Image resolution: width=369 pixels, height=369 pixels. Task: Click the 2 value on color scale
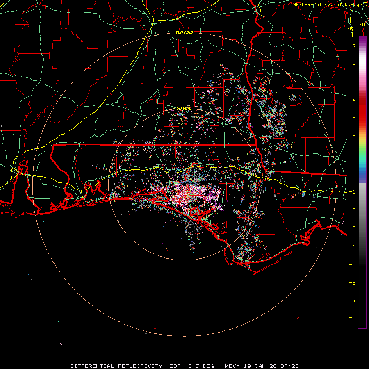click(x=354, y=137)
